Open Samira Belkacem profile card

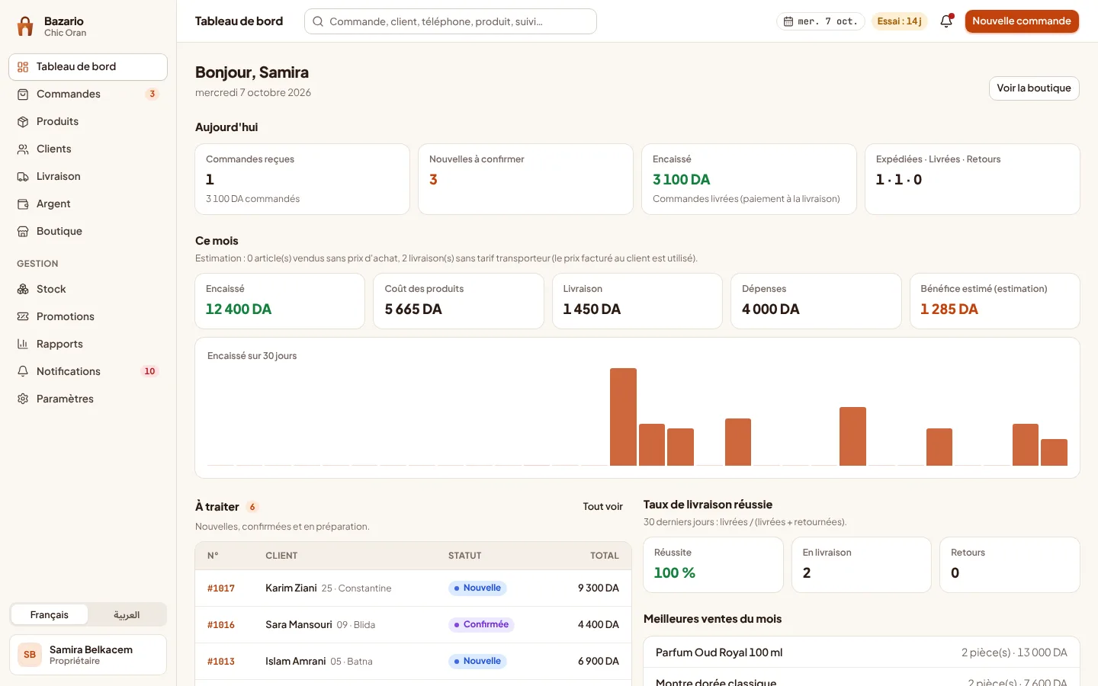[88, 655]
